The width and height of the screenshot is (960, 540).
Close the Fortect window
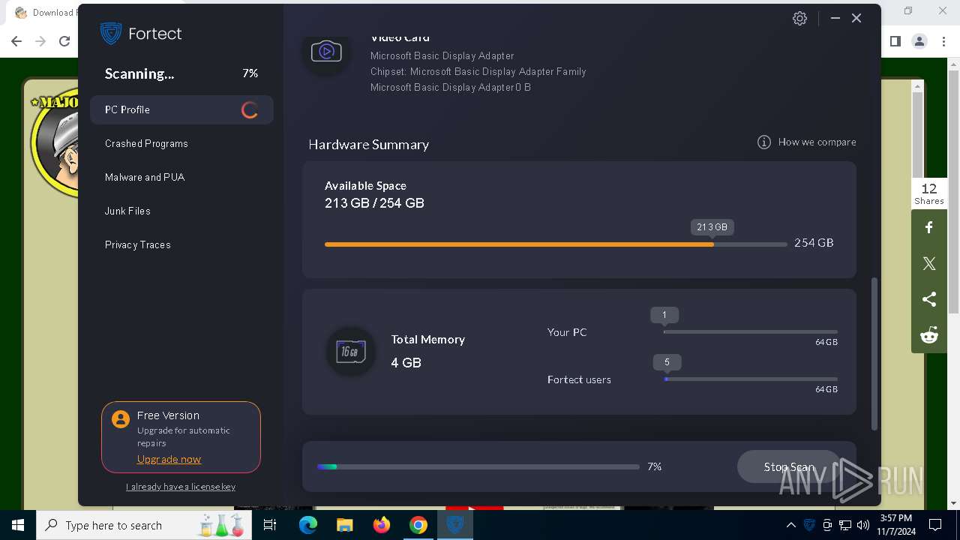(856, 18)
